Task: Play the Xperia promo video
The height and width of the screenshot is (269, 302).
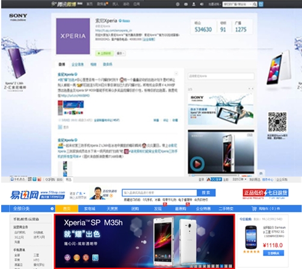Action: click(197, 164)
